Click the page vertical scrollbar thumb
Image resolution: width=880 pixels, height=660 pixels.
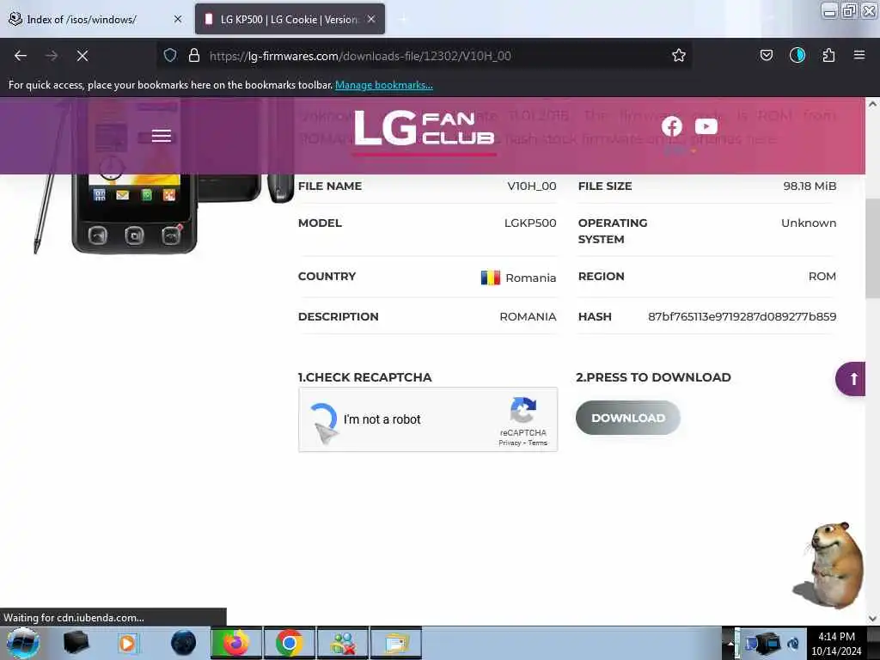click(872, 247)
